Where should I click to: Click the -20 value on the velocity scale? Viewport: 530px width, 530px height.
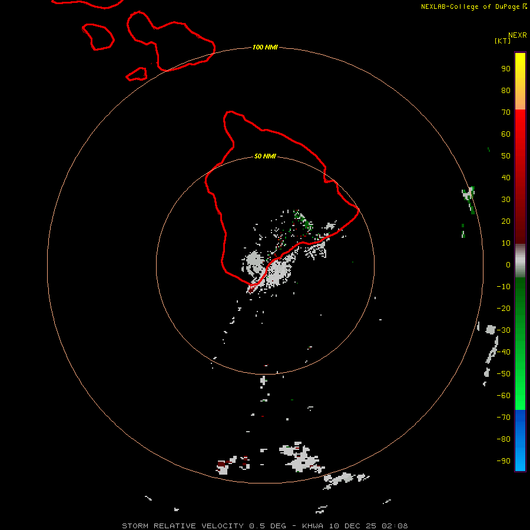503,308
